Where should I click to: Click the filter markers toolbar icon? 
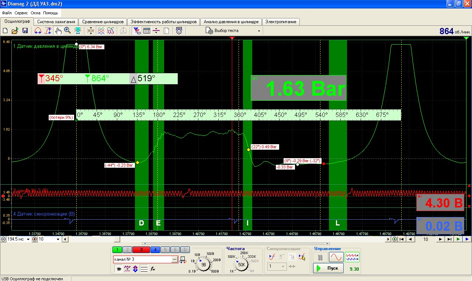coord(137,31)
